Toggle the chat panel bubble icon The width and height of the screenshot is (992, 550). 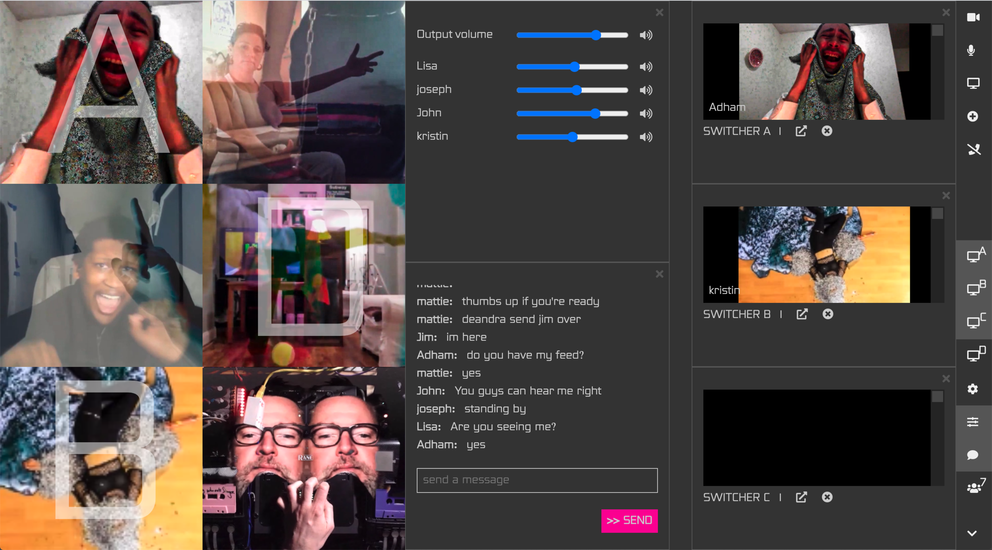973,455
